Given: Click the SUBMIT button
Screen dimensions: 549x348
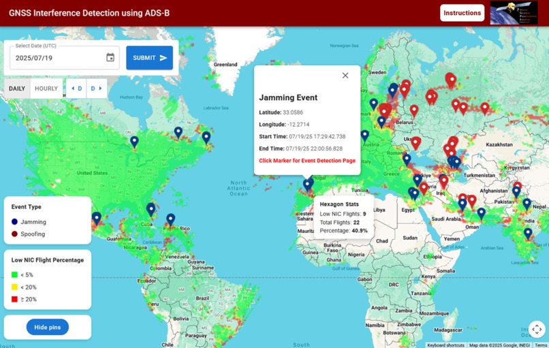Looking at the screenshot, I should tap(149, 58).
